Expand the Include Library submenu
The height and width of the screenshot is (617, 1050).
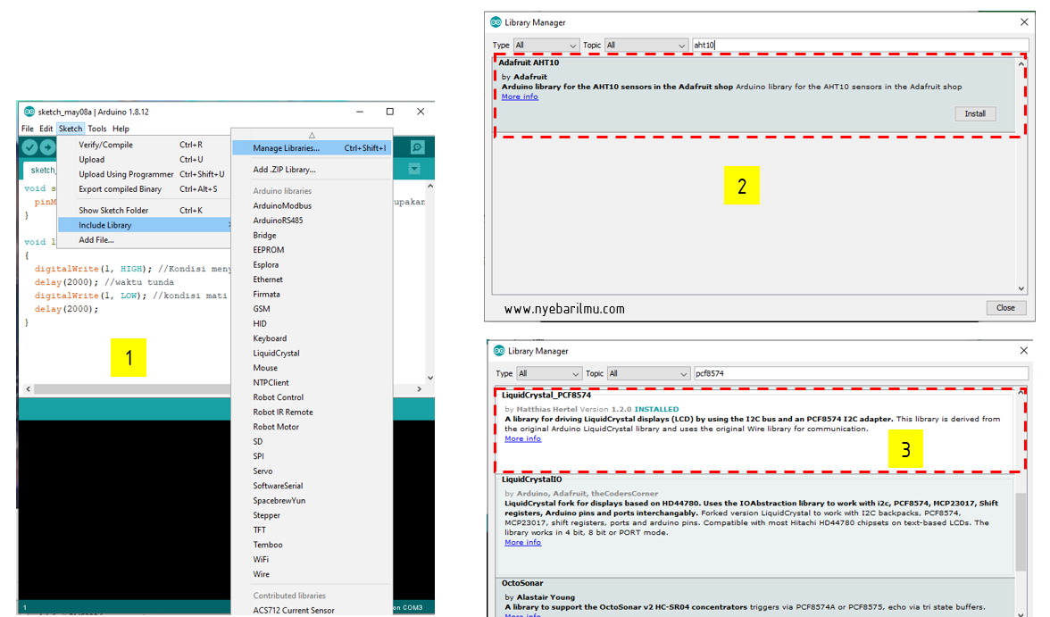pos(143,225)
